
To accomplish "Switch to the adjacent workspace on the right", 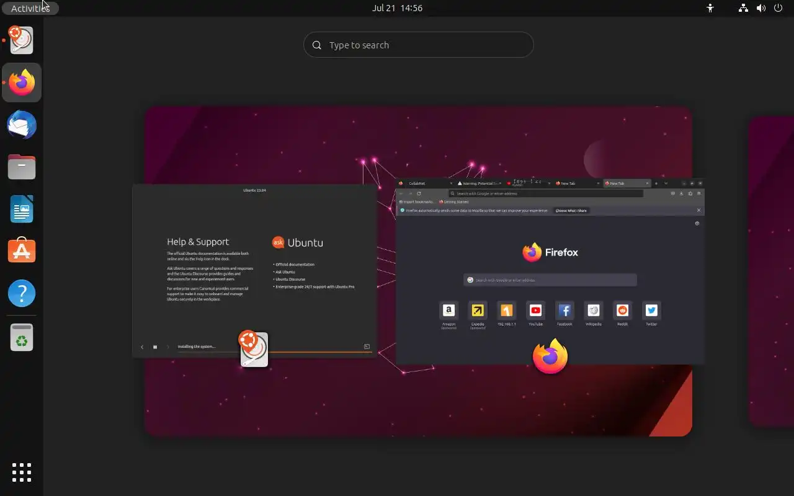I will click(x=772, y=272).
